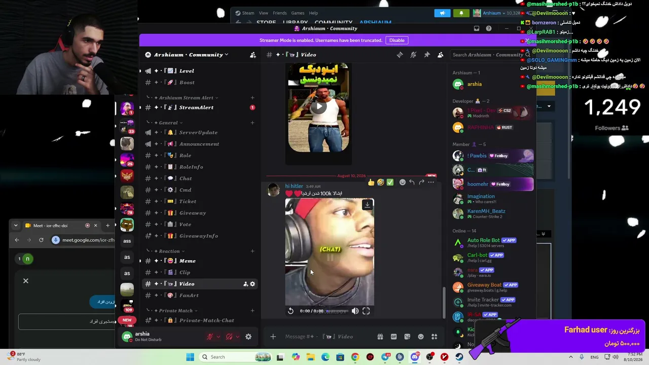Mute the video volume
This screenshot has height=365, width=649.
point(355,311)
